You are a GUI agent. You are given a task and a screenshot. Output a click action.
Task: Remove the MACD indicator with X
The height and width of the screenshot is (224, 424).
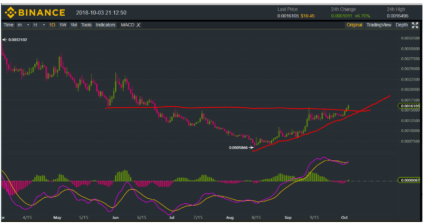coord(139,25)
